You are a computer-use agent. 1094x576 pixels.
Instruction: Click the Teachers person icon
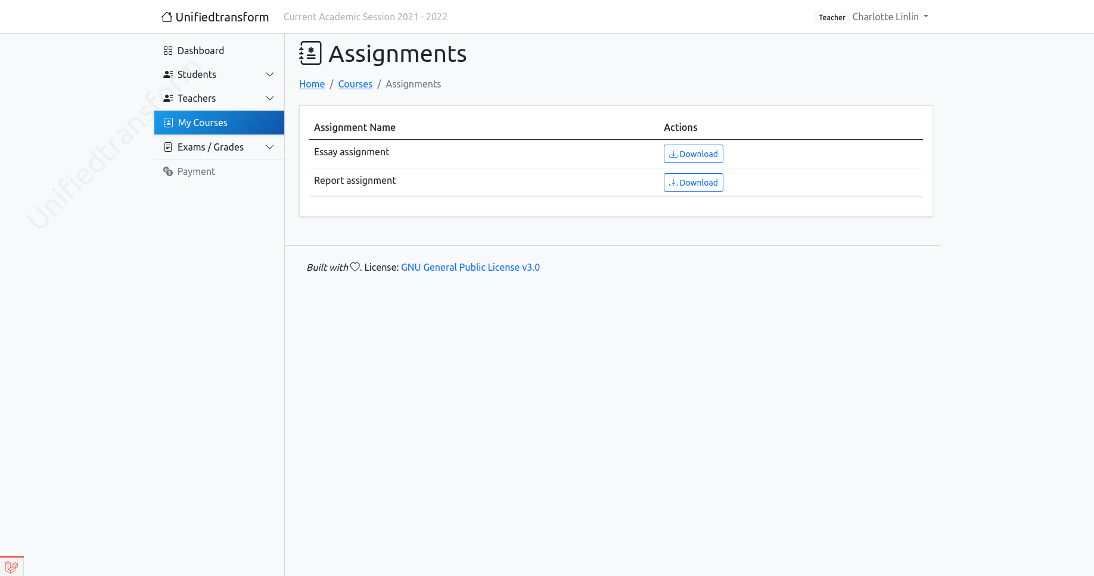pyautogui.click(x=168, y=98)
